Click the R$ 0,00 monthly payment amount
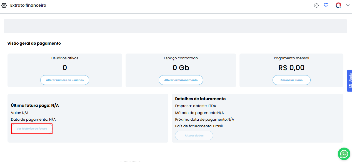352x162 pixels. (x=291, y=68)
